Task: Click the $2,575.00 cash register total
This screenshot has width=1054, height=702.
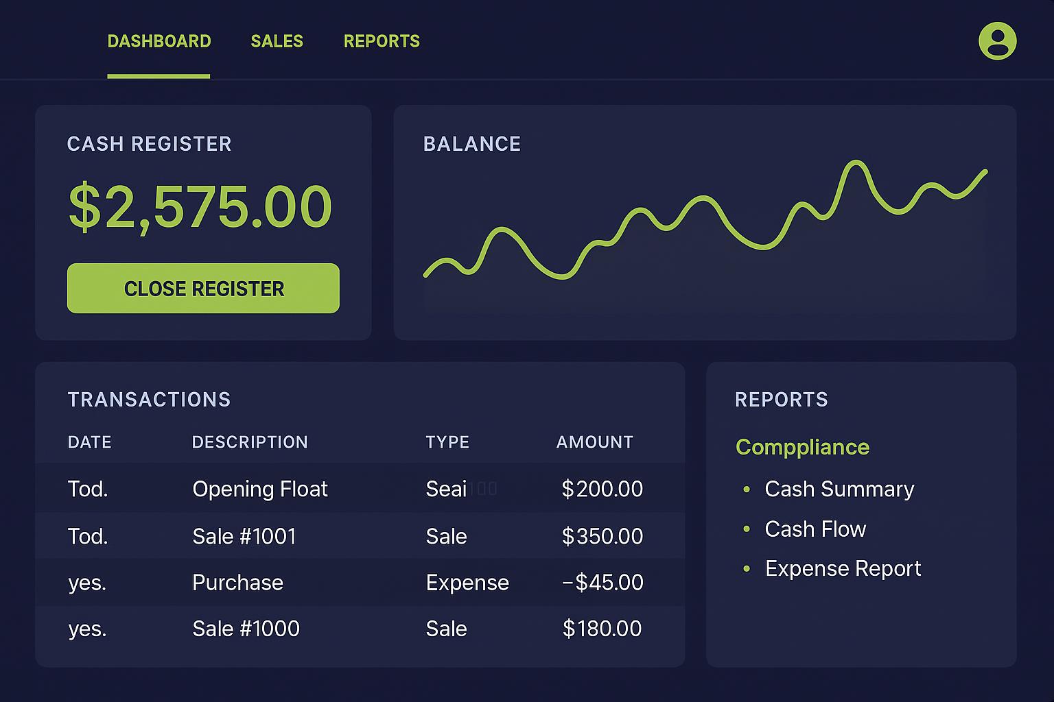Action: [x=200, y=206]
